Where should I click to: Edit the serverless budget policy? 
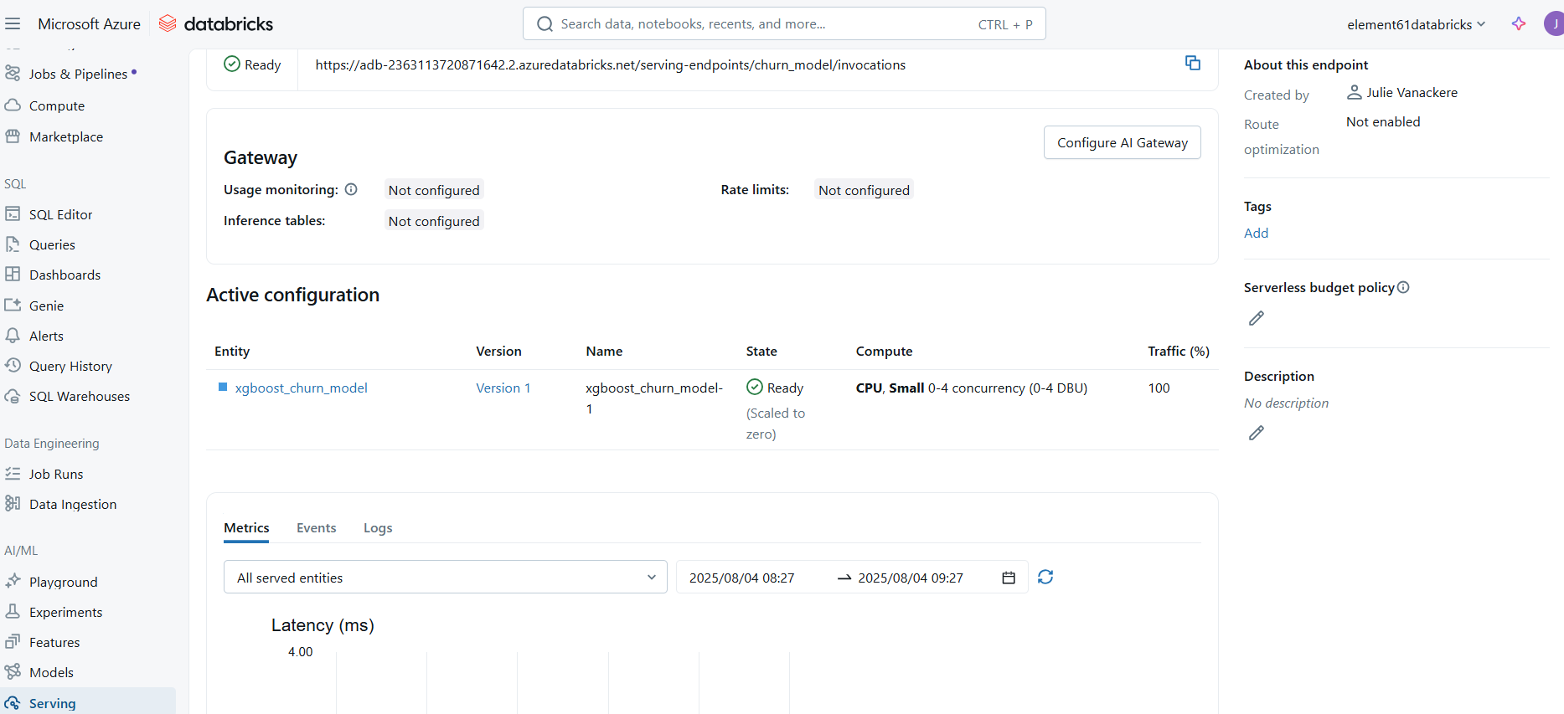(1257, 318)
